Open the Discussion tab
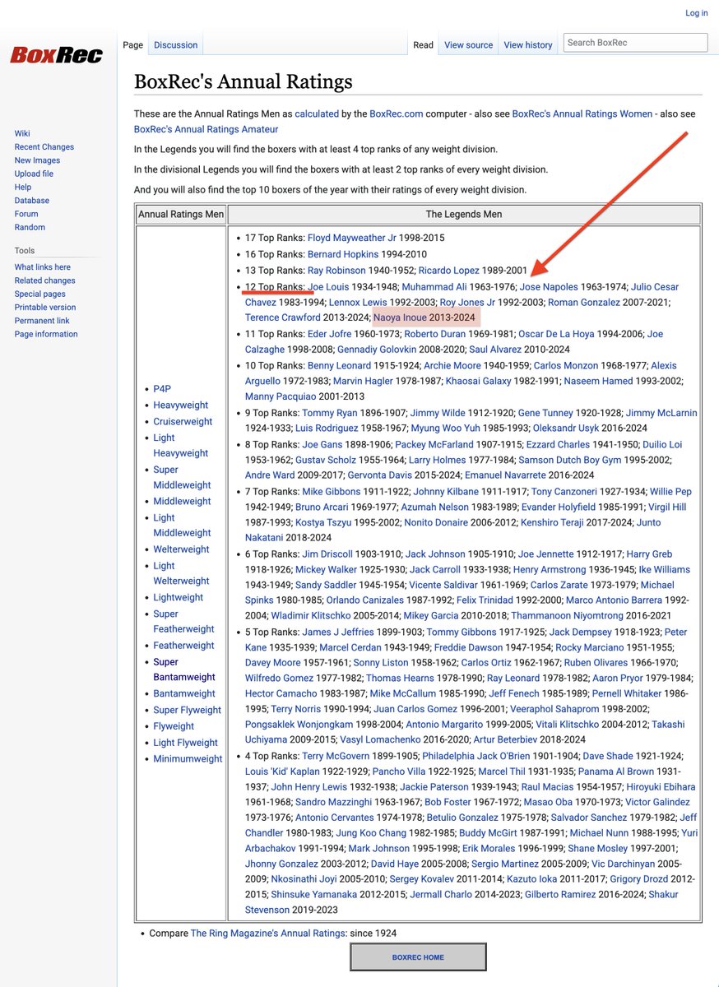Image resolution: width=719 pixels, height=987 pixels. [x=176, y=45]
